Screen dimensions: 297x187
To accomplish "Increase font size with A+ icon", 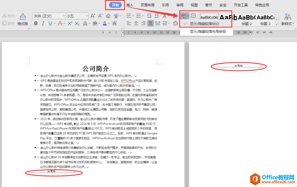I will point(93,16).
